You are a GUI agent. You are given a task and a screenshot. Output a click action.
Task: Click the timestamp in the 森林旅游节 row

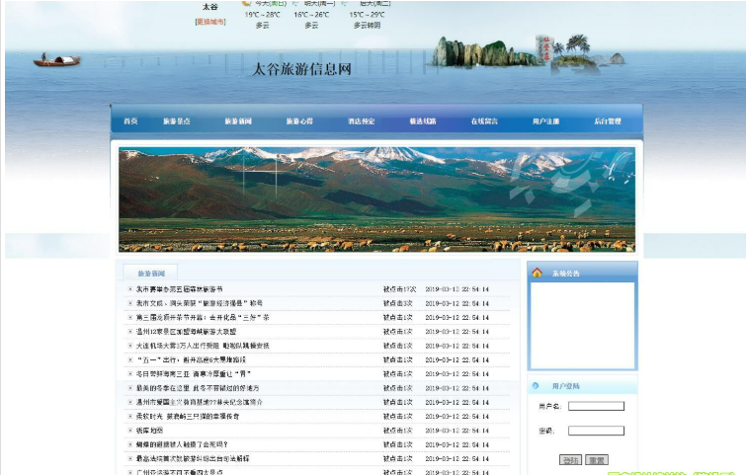456,289
